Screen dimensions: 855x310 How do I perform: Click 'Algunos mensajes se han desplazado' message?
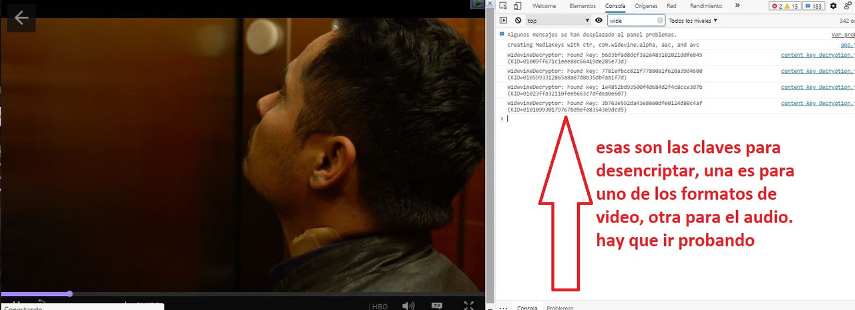592,34
